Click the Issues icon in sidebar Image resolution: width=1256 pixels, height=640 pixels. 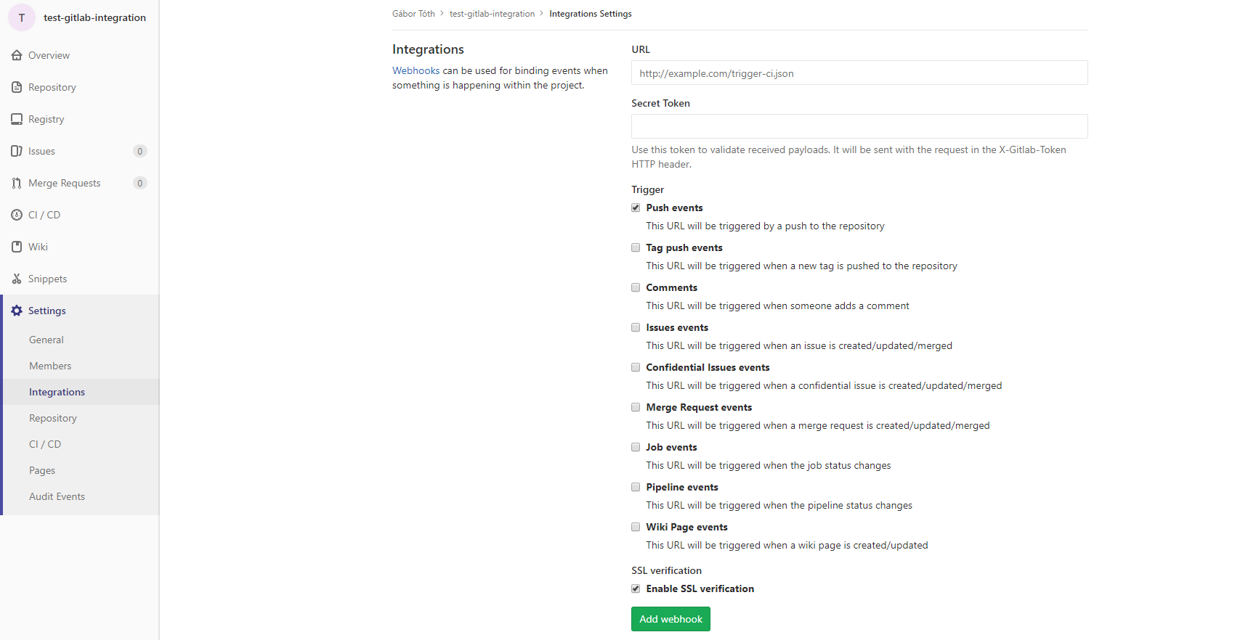pos(17,151)
